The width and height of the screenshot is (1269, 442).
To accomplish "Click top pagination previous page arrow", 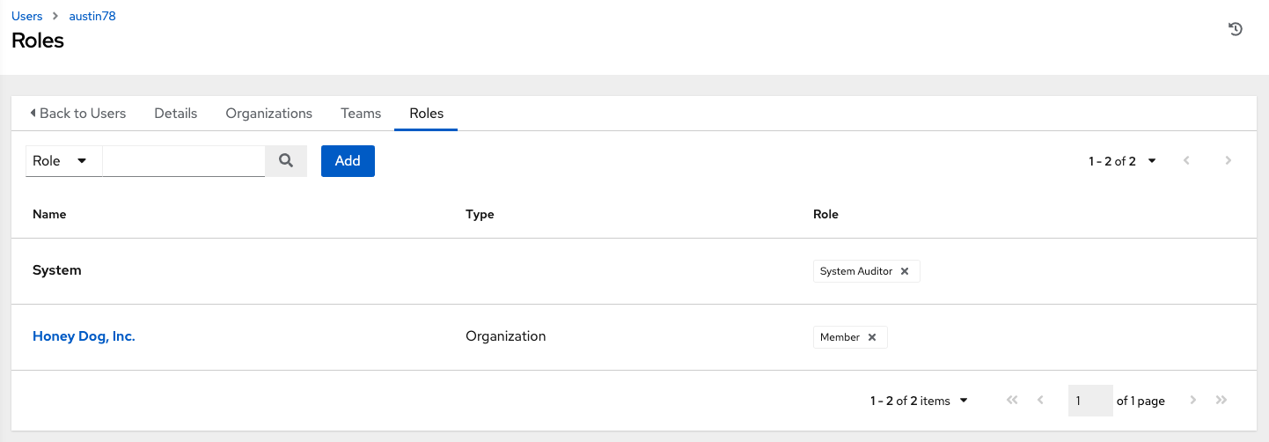I will pyautogui.click(x=1187, y=160).
